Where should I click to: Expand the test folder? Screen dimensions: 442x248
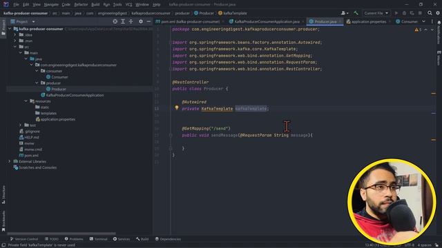tap(20, 125)
